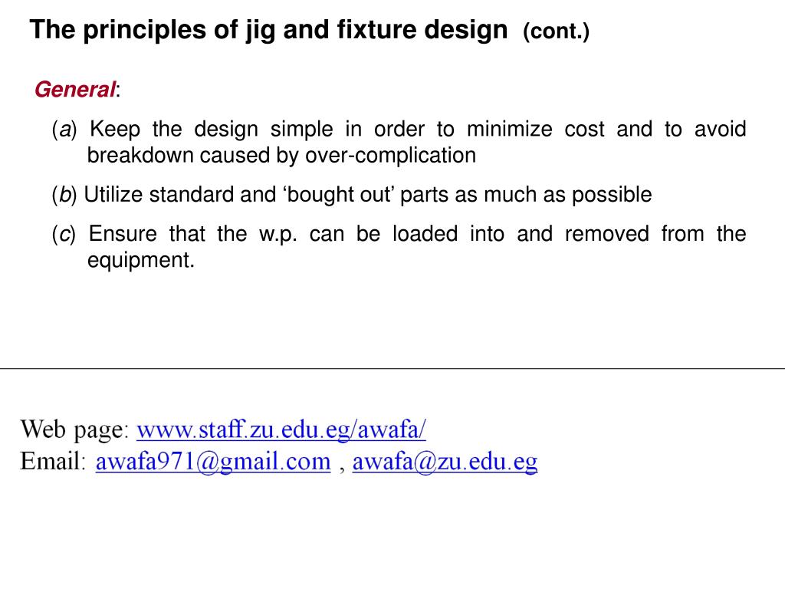Click the awafa971@gmail.com email link
This screenshot has width=785, height=589.
click(x=213, y=462)
